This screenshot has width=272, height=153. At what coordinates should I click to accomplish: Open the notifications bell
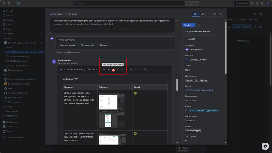pyautogui.click(x=252, y=4)
